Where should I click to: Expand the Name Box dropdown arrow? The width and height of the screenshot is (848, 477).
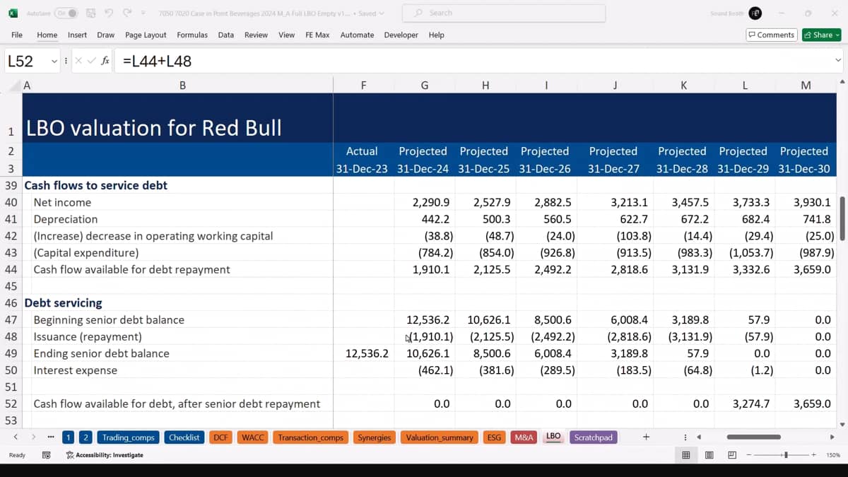(54, 61)
